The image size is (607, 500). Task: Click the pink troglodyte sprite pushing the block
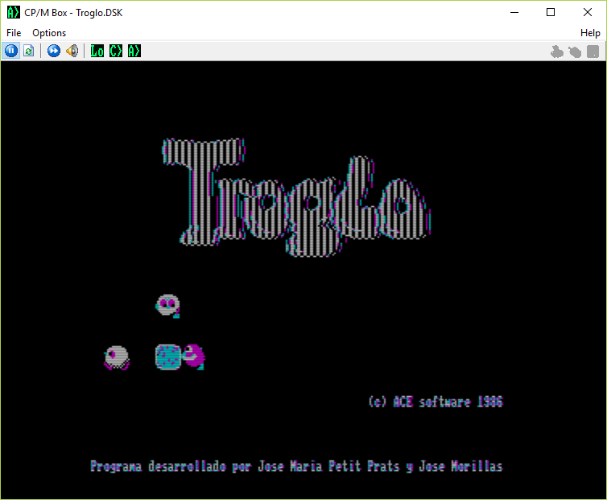[x=193, y=357]
